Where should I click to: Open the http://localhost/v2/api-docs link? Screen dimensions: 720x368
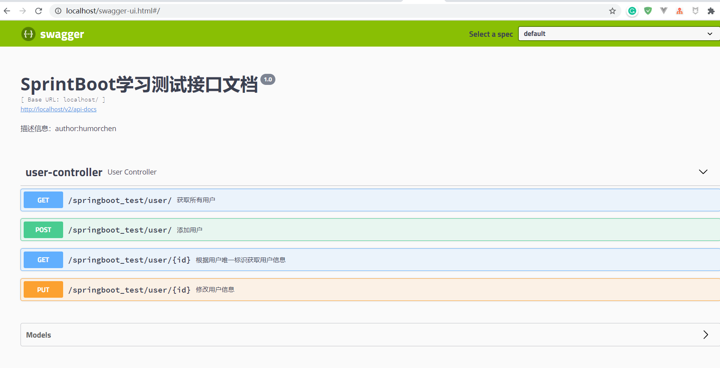click(x=58, y=109)
